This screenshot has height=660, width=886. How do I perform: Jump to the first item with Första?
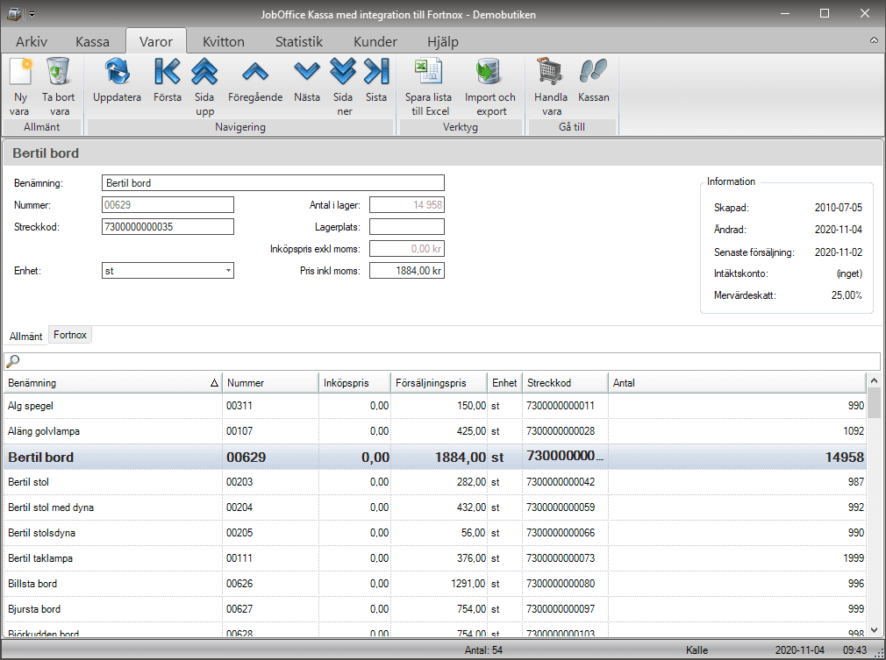pyautogui.click(x=168, y=80)
